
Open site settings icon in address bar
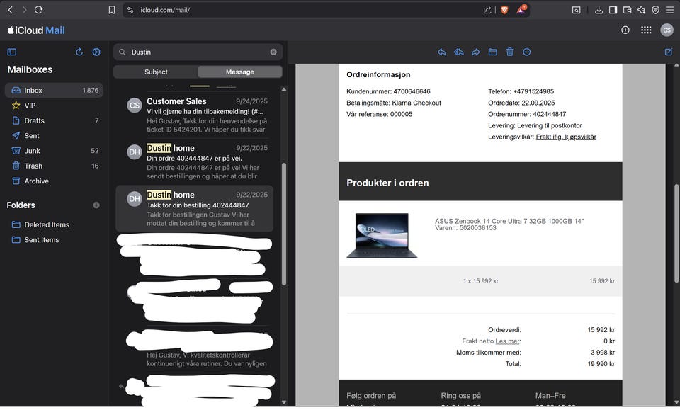point(130,10)
